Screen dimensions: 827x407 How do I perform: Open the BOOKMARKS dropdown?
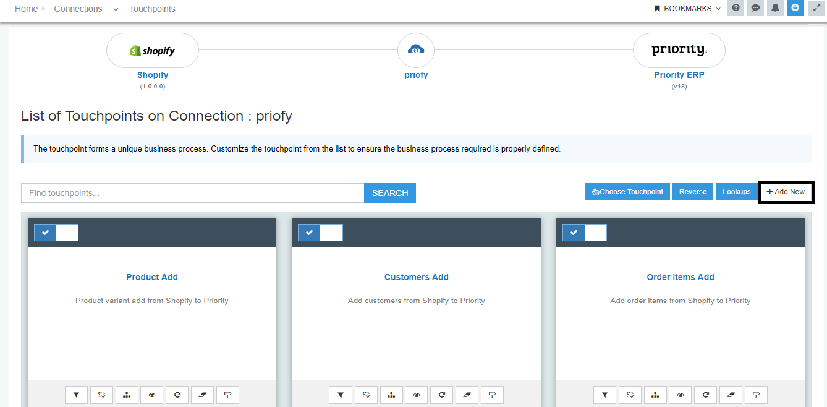point(685,8)
